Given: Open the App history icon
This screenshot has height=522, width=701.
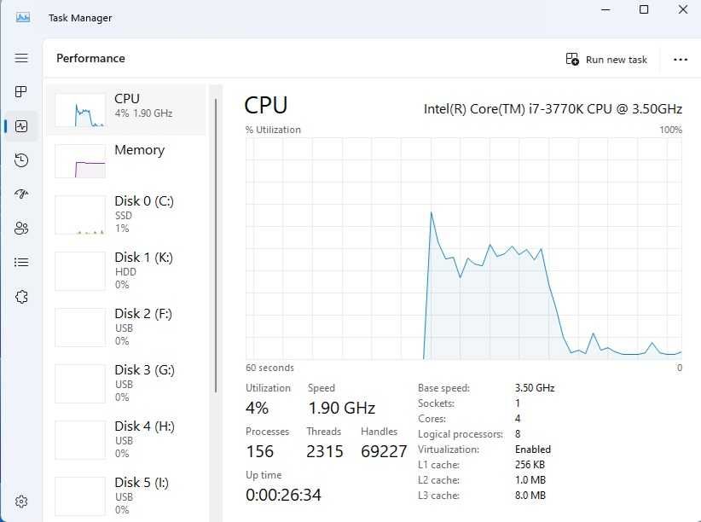Looking at the screenshot, I should (x=21, y=160).
